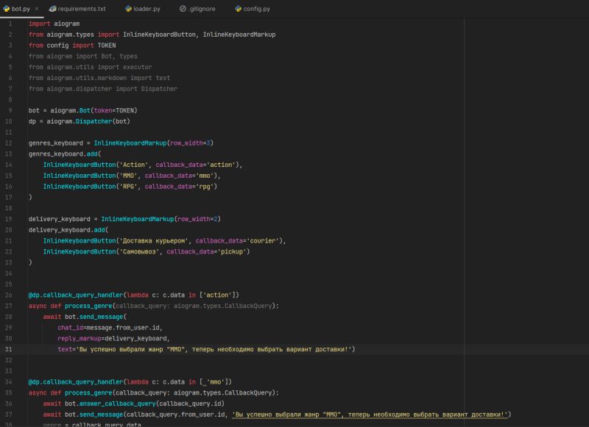Open the .gitignore tab
Screen dimensions: 589x427
click(197, 9)
